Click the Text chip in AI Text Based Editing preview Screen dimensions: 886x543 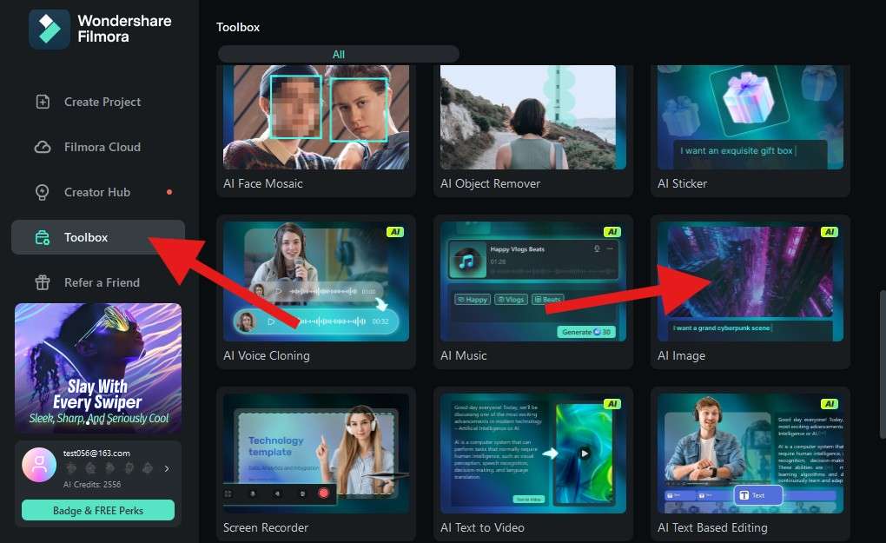tap(757, 495)
